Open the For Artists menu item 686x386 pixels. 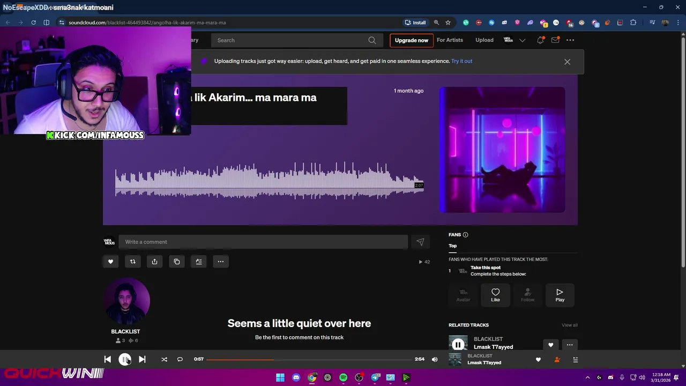tap(450, 40)
